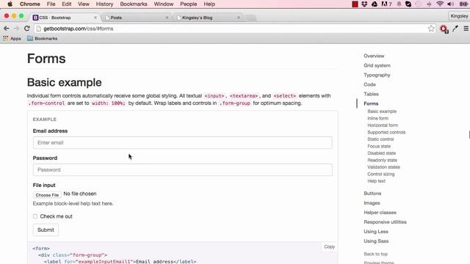This screenshot has width=470, height=264.
Task: Open the Chrome application menu
Action: 29,4
